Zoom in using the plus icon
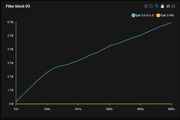180x120 pixels. (146, 6)
